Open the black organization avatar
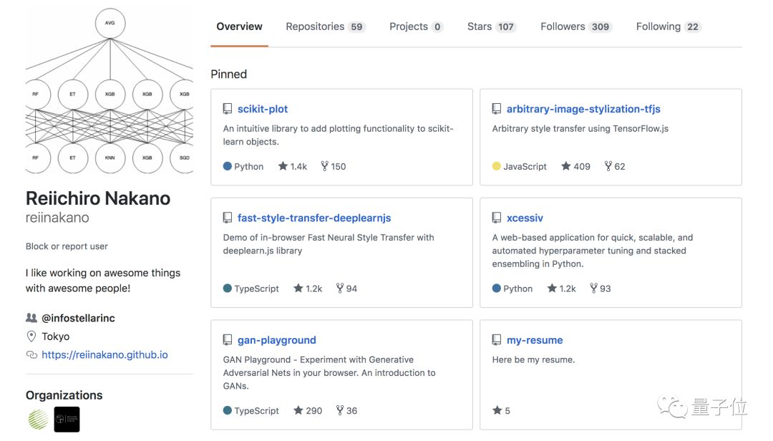773x441 pixels. 67,420
